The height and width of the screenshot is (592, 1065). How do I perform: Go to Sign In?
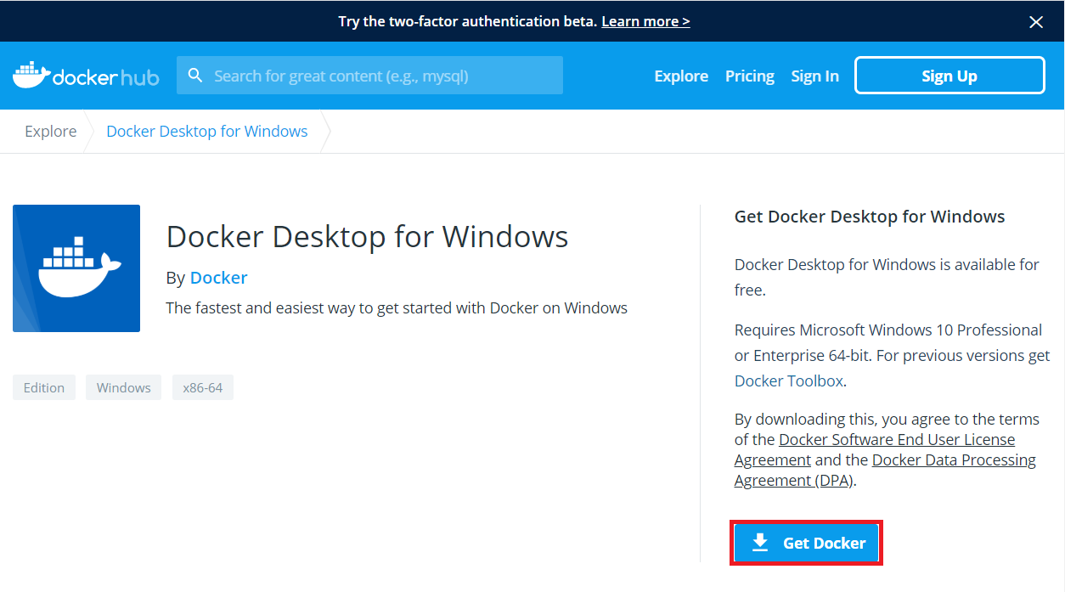point(815,76)
